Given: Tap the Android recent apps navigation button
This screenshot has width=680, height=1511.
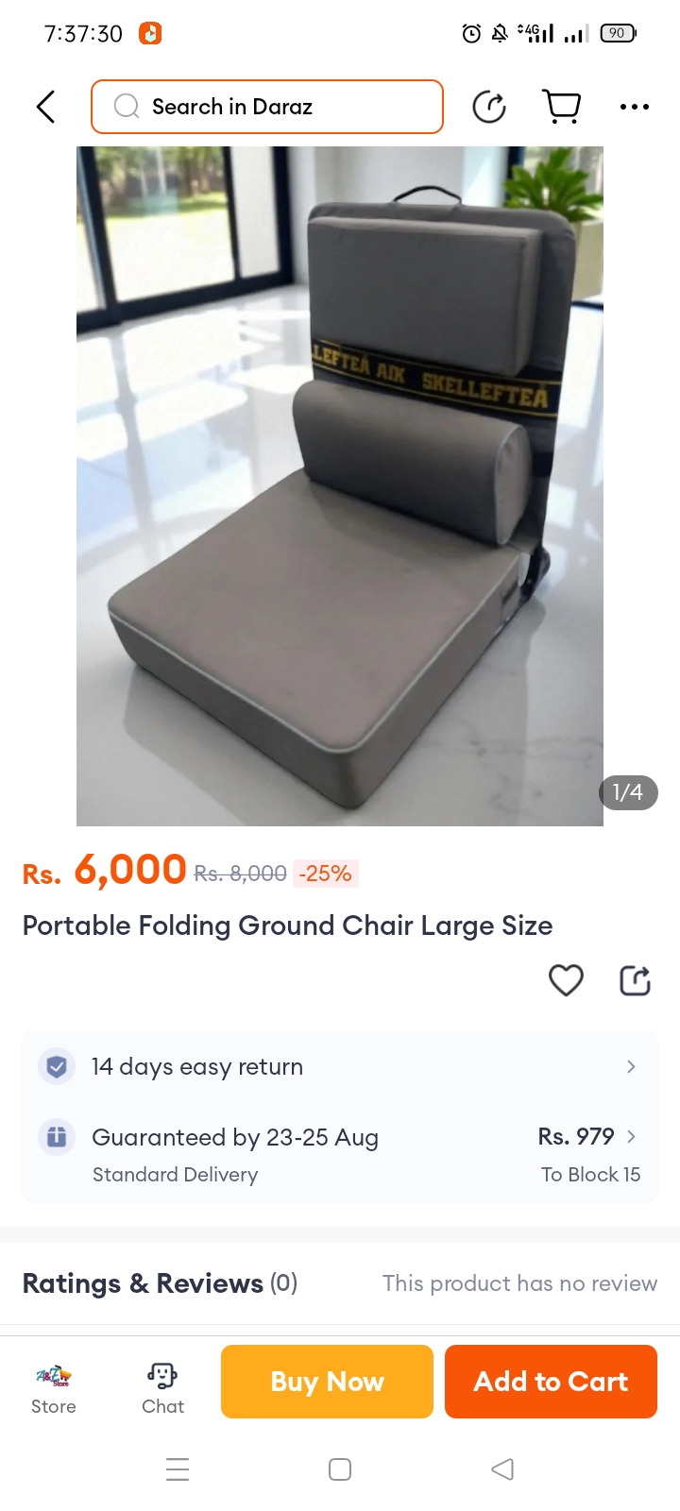Looking at the screenshot, I should click(x=178, y=1469).
